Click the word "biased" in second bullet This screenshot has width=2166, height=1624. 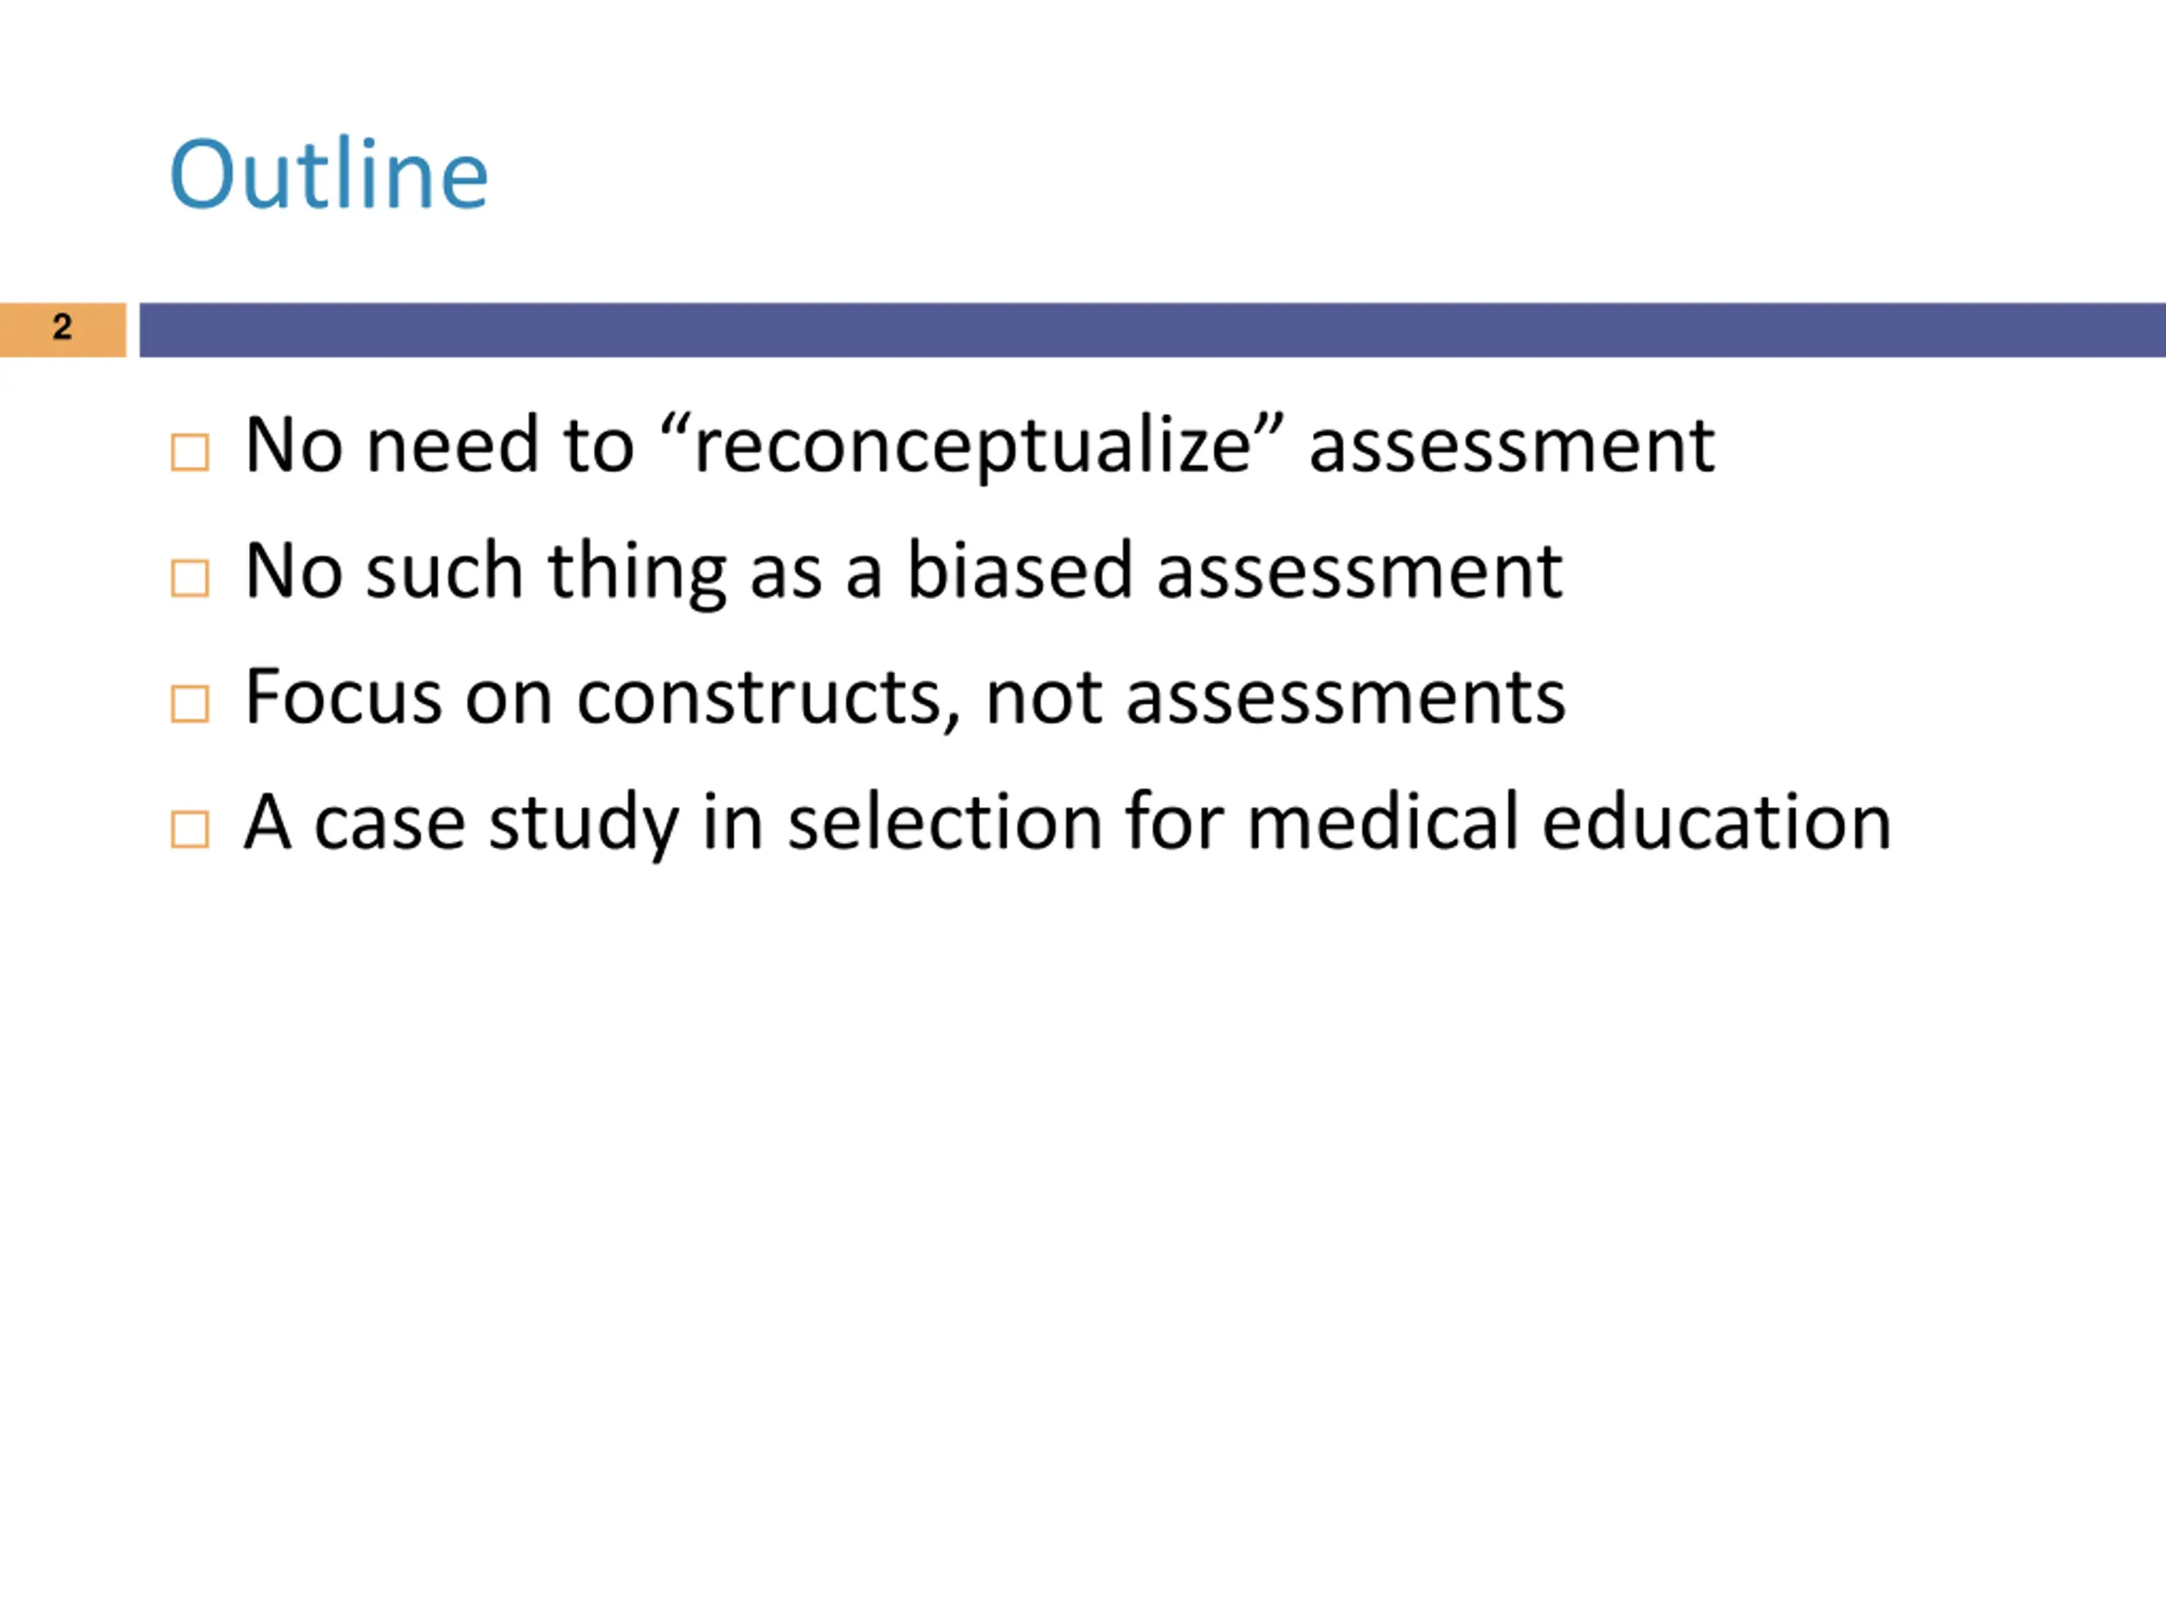click(1020, 570)
